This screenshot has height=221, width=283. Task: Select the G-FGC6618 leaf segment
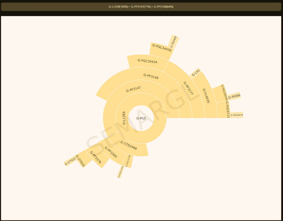pyautogui.click(x=237, y=115)
